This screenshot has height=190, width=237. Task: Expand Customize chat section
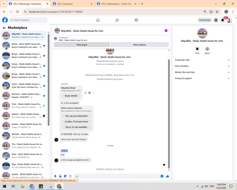202,60
